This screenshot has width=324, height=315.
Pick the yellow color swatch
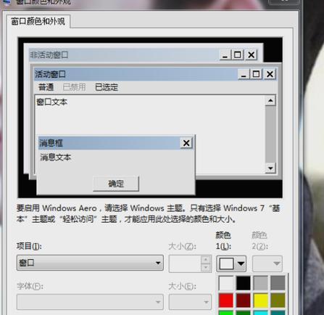click(261, 300)
